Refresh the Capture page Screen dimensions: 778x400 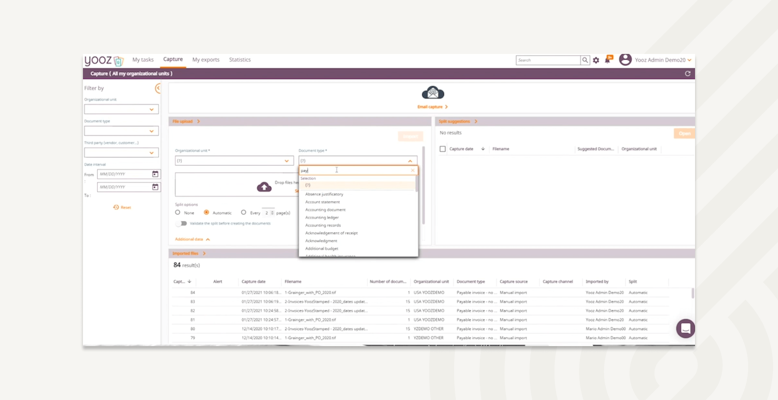[x=688, y=73]
